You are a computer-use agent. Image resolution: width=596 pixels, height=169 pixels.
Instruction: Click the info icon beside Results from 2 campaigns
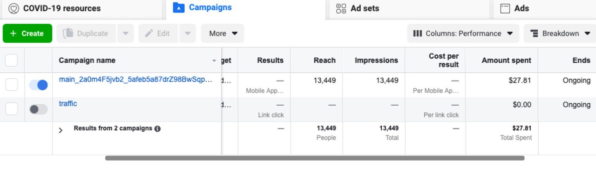pos(157,129)
